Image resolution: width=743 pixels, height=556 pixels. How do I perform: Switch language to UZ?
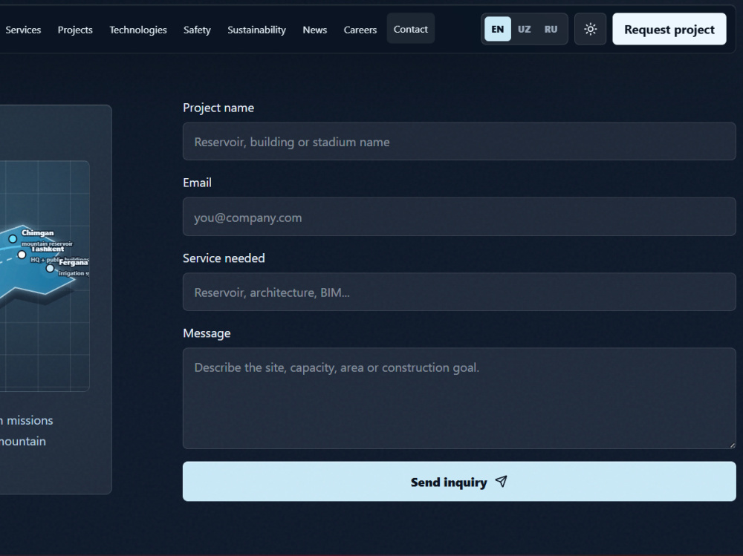point(524,30)
